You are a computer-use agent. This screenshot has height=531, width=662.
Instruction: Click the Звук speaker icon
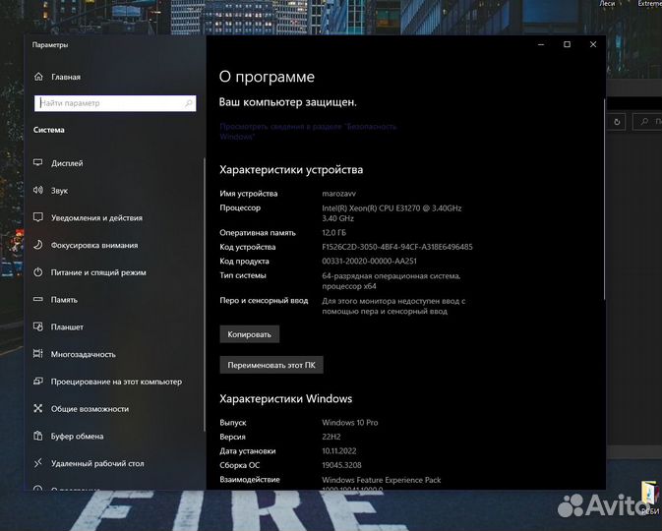coord(38,190)
